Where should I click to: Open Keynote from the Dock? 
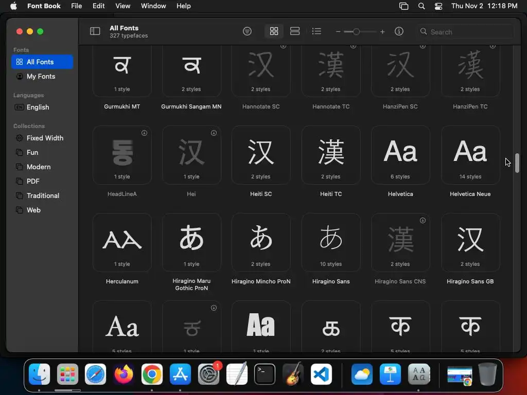pos(390,374)
